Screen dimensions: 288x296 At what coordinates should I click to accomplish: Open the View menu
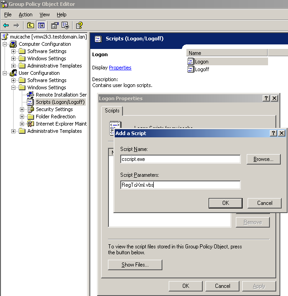point(44,15)
